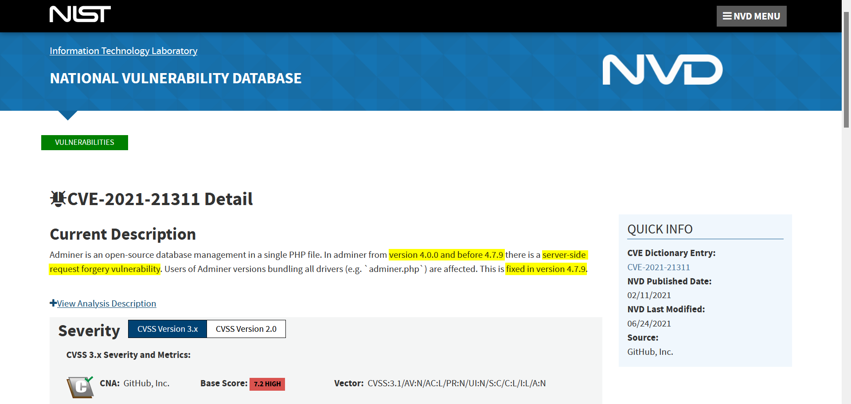Click the hamburger icon on NVD MENU
851x404 pixels.
point(727,16)
